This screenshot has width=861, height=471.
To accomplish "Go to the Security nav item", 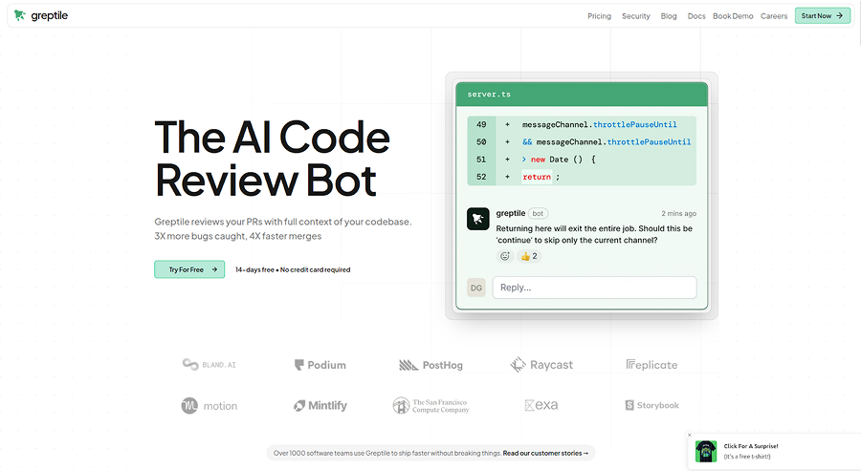I will (636, 16).
